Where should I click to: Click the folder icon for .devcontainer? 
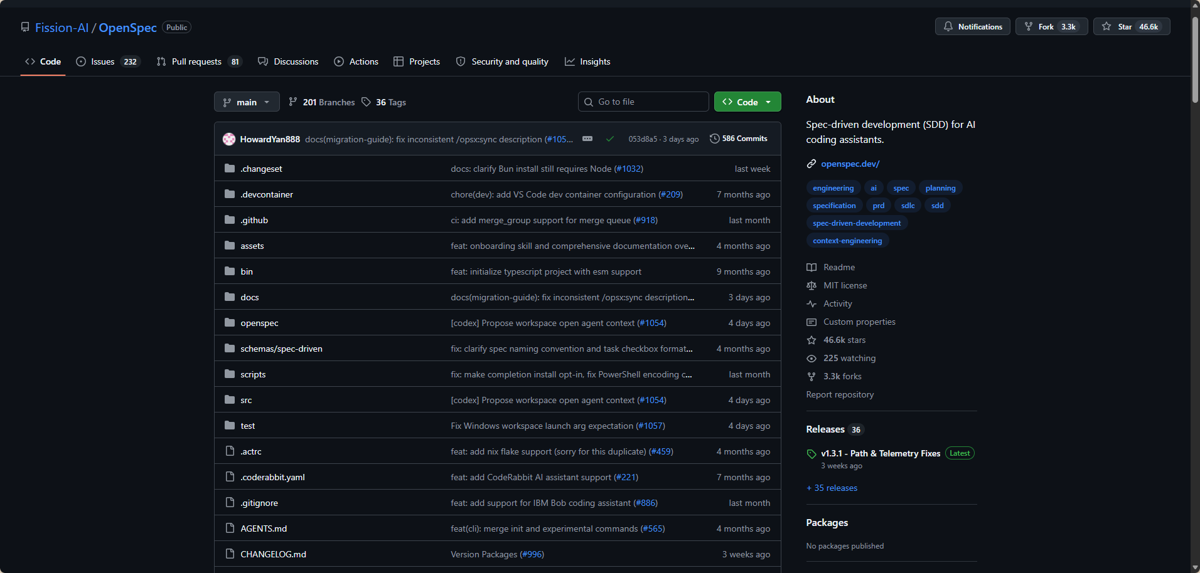(x=230, y=194)
